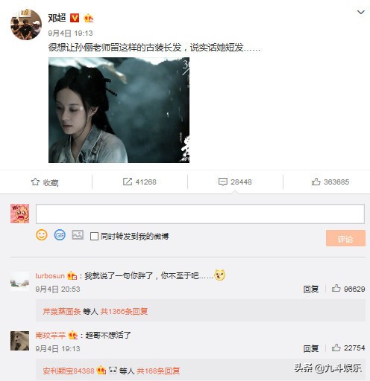Click inside the comment text box
The width and height of the screenshot is (370, 381).
[200, 214]
